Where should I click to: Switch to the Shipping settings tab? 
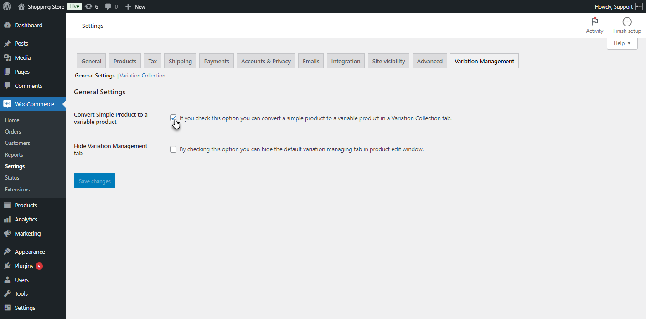pos(180,61)
